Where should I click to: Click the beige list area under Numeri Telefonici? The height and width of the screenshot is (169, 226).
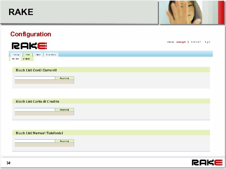coord(44,145)
